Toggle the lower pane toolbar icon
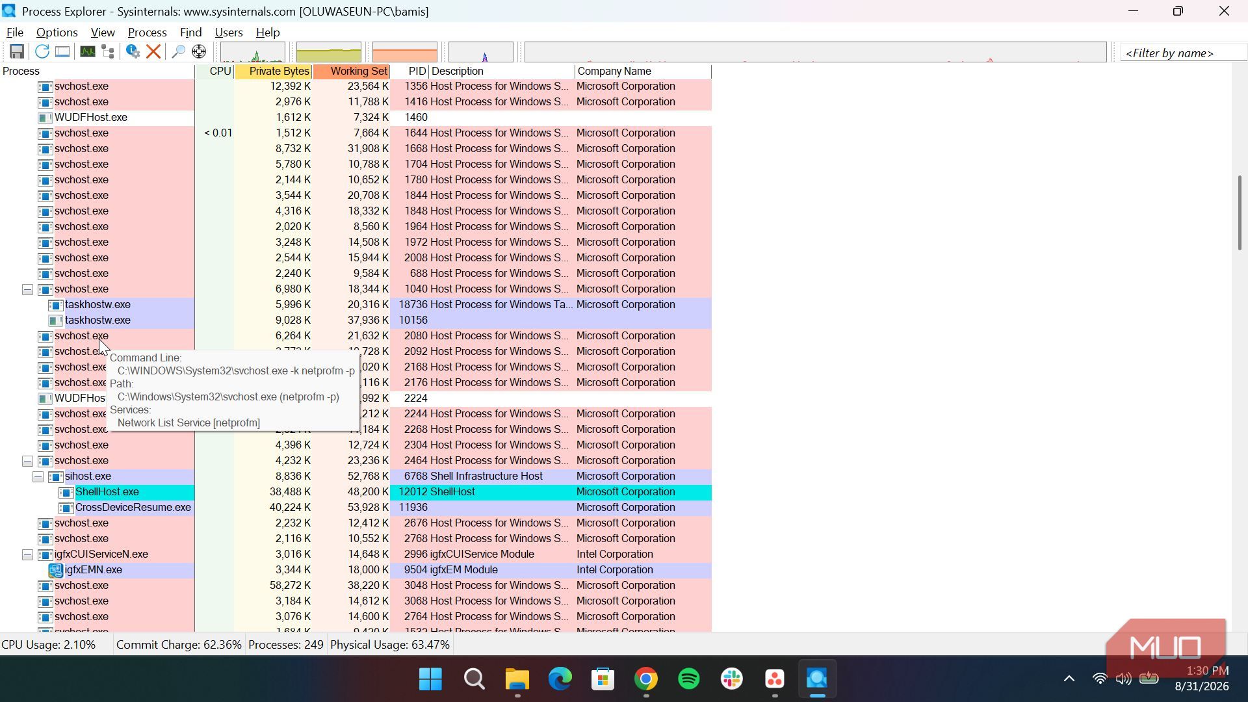The height and width of the screenshot is (702, 1248). [62, 52]
